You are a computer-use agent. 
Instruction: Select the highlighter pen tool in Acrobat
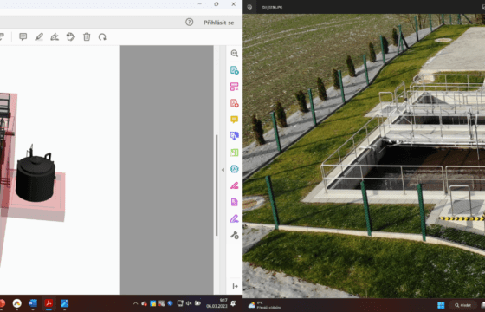39,36
